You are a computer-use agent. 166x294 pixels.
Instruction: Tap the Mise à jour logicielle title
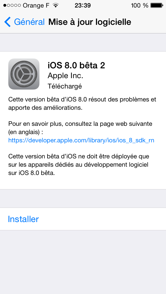coord(90,22)
